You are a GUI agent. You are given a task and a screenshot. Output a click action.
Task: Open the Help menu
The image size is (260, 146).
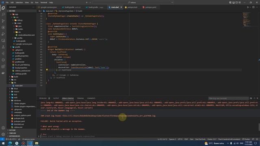tap(51, 2)
